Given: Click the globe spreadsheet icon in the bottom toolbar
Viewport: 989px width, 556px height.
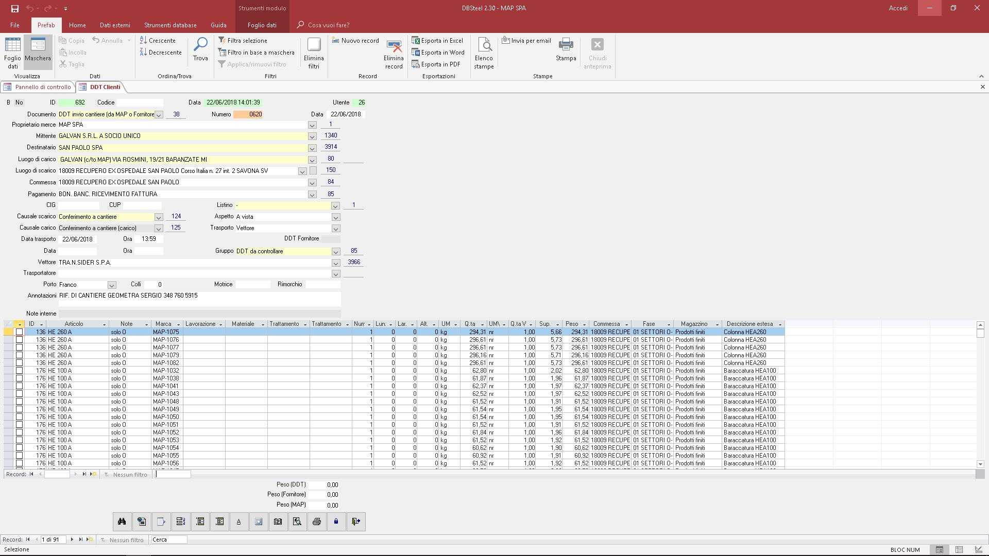Looking at the screenshot, I should (x=142, y=522).
